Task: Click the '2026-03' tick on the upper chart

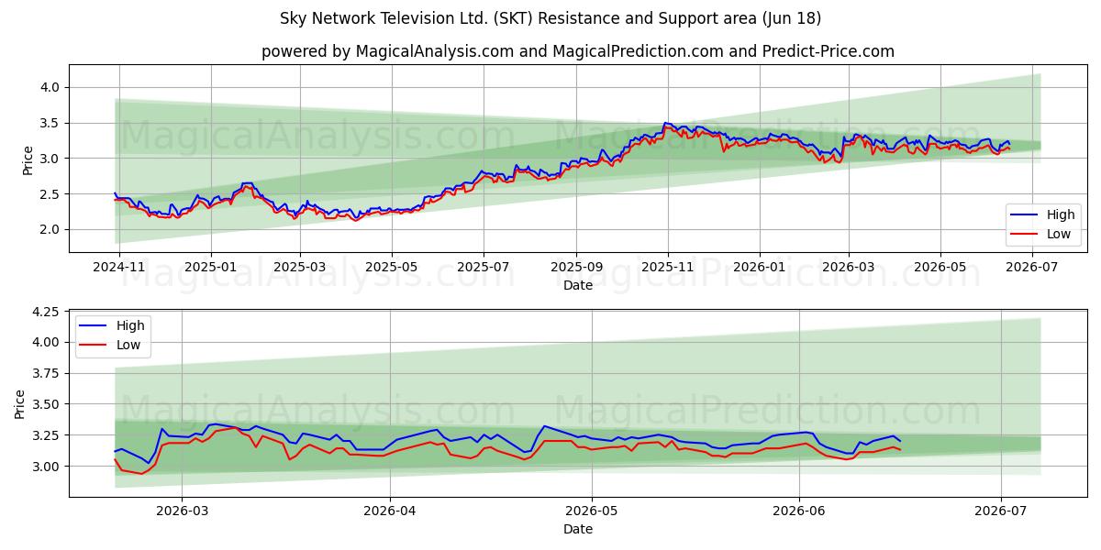Action: point(849,267)
